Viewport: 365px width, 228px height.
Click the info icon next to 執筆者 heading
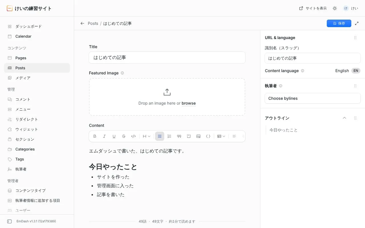(x=281, y=86)
